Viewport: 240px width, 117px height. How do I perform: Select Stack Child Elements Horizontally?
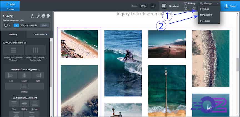pyautogui.click(x=36, y=52)
